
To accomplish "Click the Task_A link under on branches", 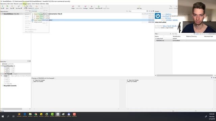I will [164, 26].
